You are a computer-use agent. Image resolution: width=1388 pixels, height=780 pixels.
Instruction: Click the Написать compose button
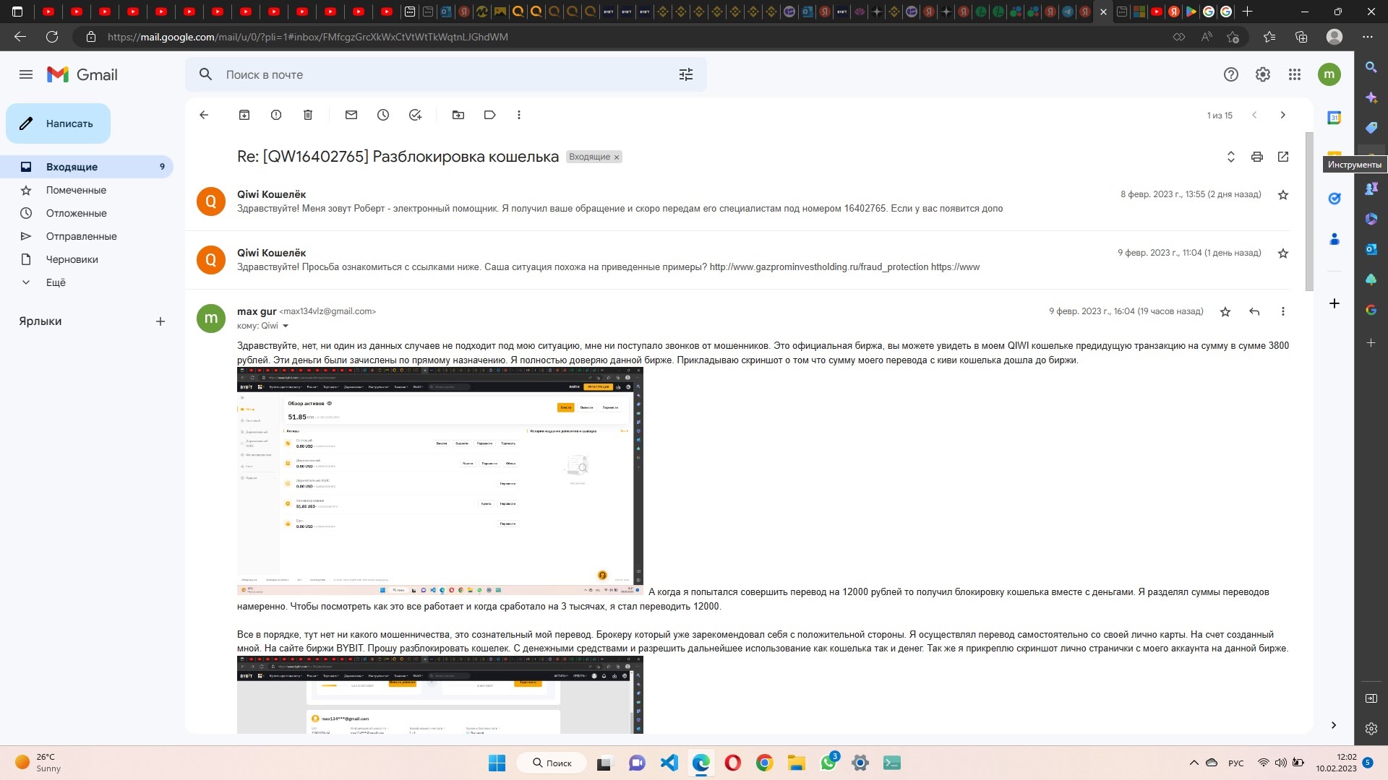pos(58,123)
